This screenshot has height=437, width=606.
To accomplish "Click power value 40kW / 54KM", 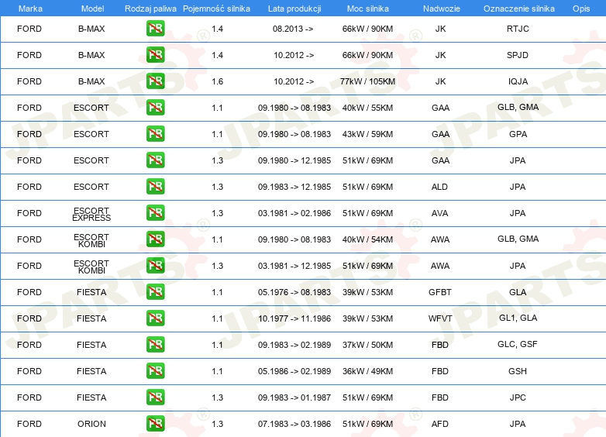I will [367, 239].
